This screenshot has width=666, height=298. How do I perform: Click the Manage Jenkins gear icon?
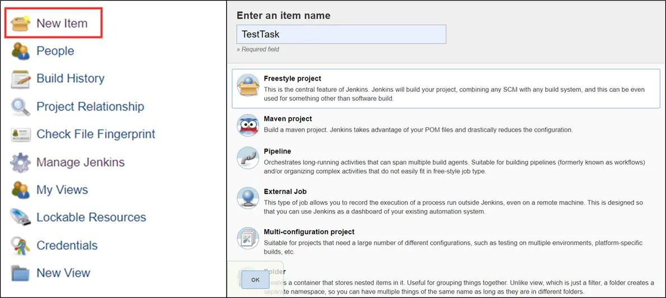[x=20, y=162]
